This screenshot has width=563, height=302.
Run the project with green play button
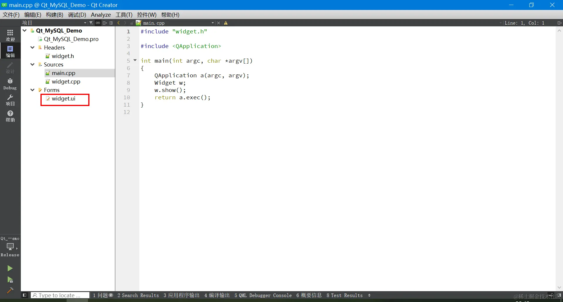point(10,268)
